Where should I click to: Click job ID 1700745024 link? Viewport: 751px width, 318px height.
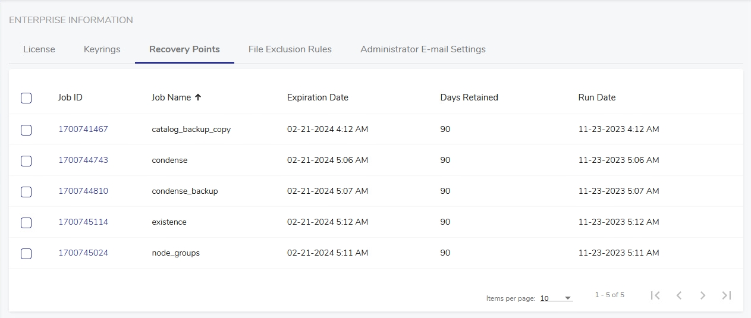83,253
